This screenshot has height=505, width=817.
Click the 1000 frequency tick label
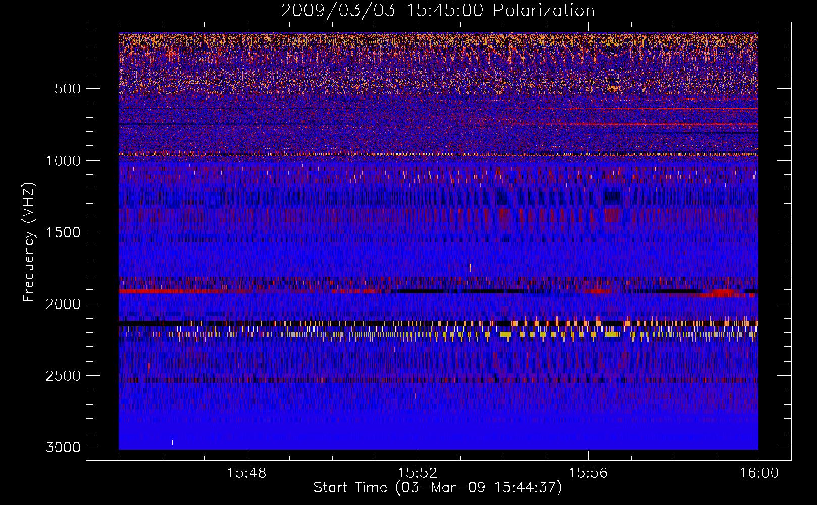click(63, 161)
